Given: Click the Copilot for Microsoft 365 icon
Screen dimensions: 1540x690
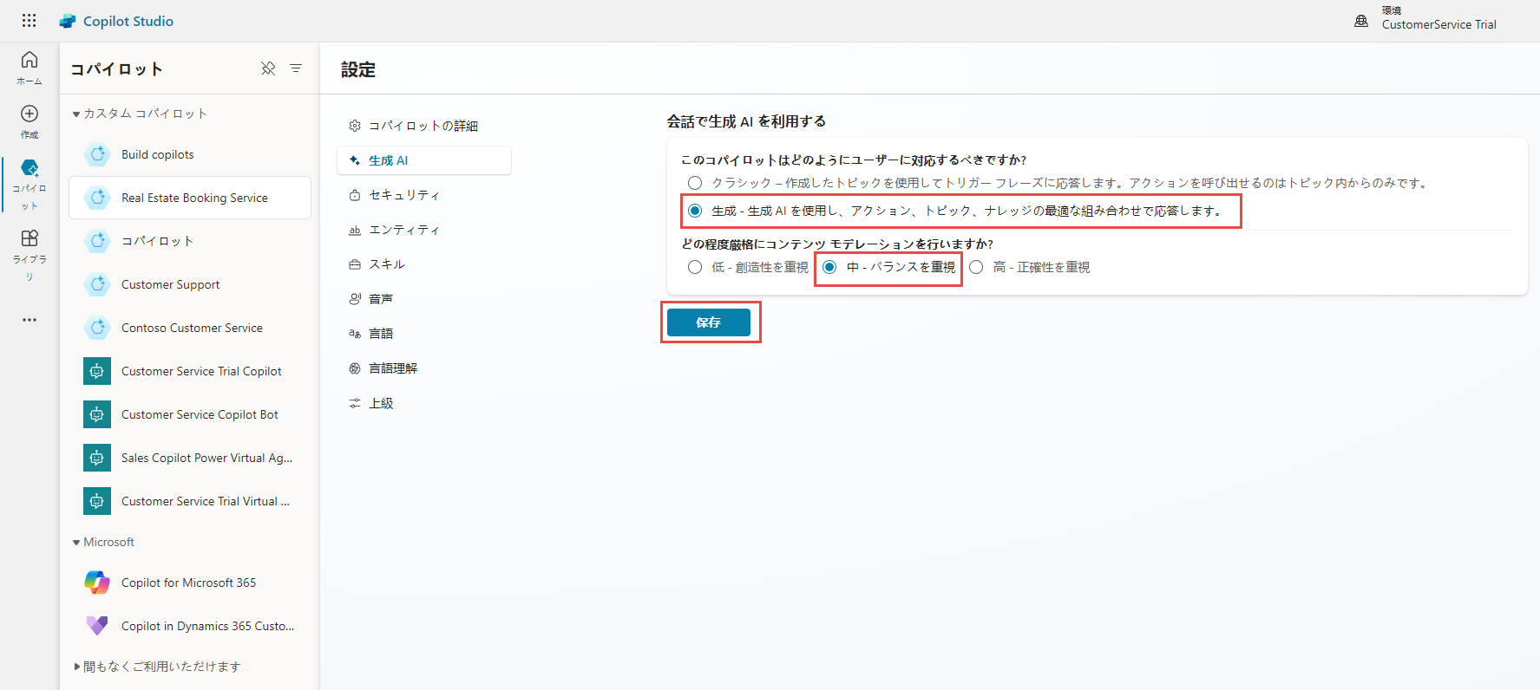Looking at the screenshot, I should [x=97, y=583].
